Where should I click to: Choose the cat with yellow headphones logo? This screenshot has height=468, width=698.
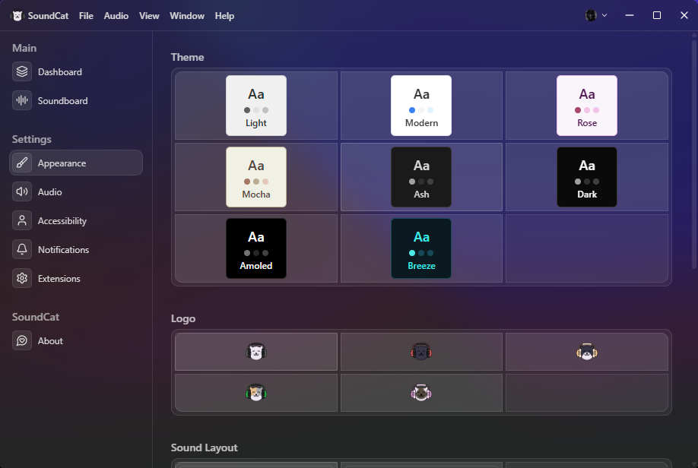tap(587, 352)
